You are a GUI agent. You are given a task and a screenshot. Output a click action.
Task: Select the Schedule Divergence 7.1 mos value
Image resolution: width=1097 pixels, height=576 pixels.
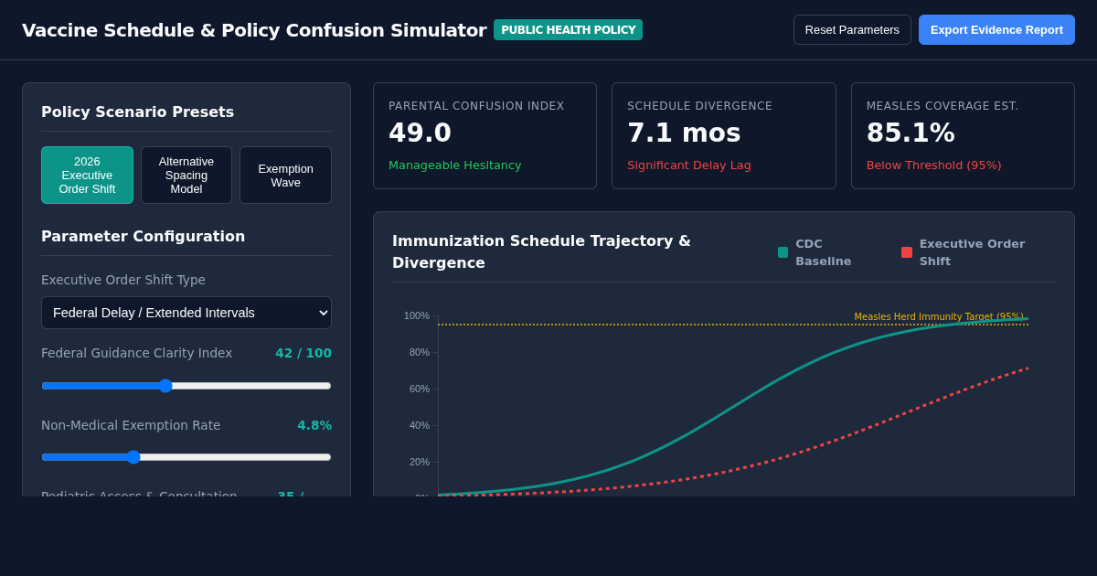coord(684,133)
